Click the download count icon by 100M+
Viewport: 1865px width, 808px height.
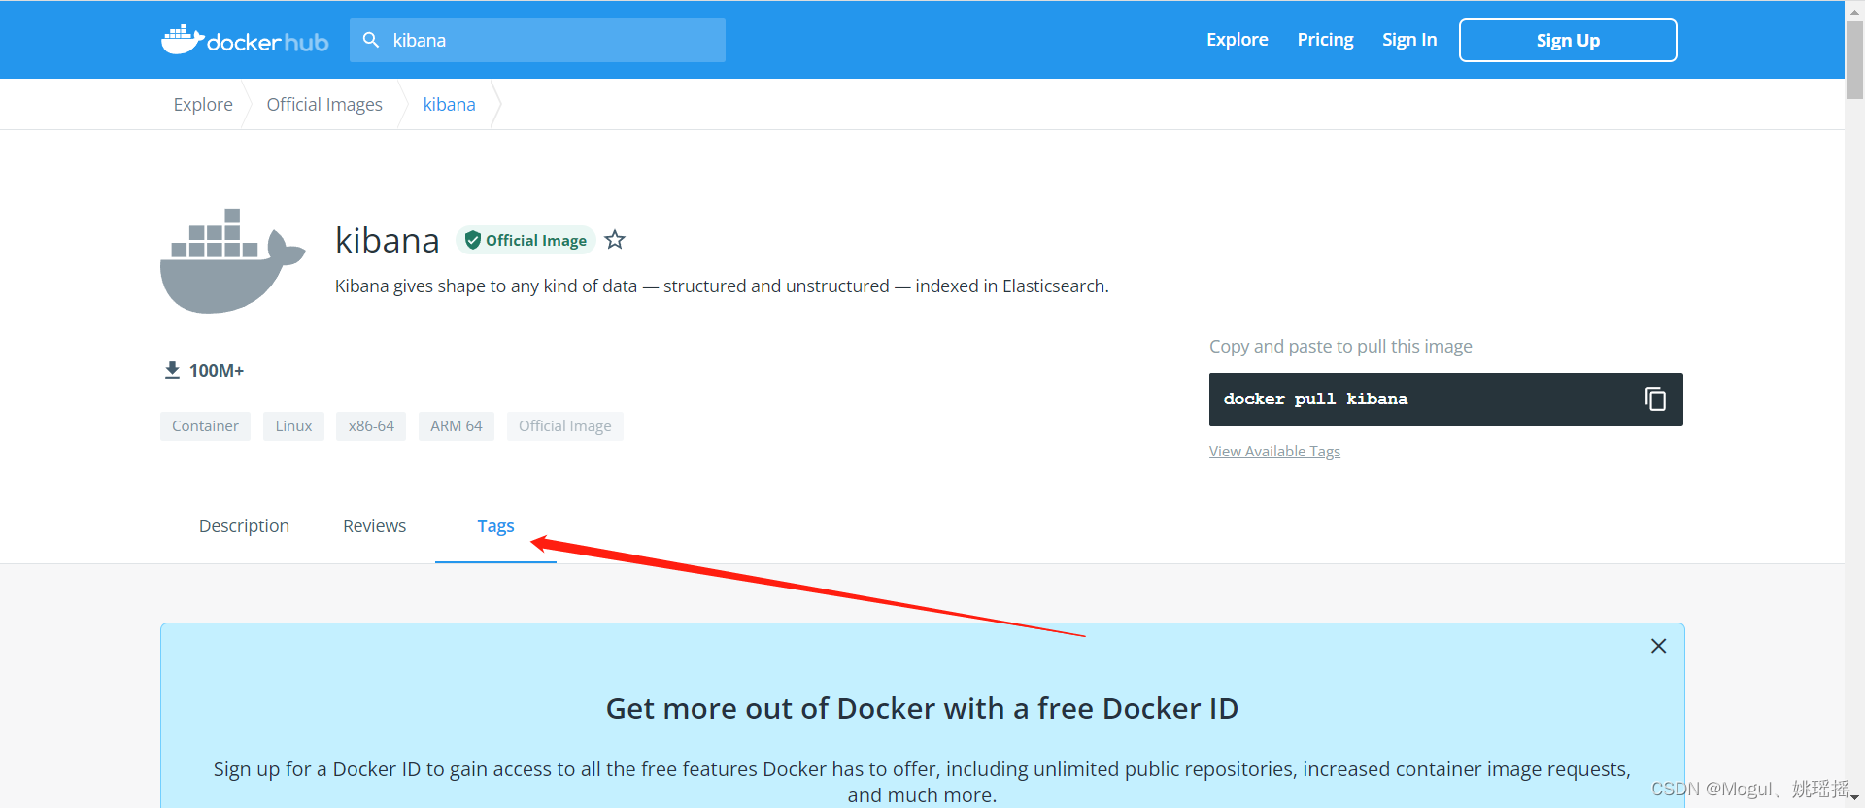(x=172, y=370)
